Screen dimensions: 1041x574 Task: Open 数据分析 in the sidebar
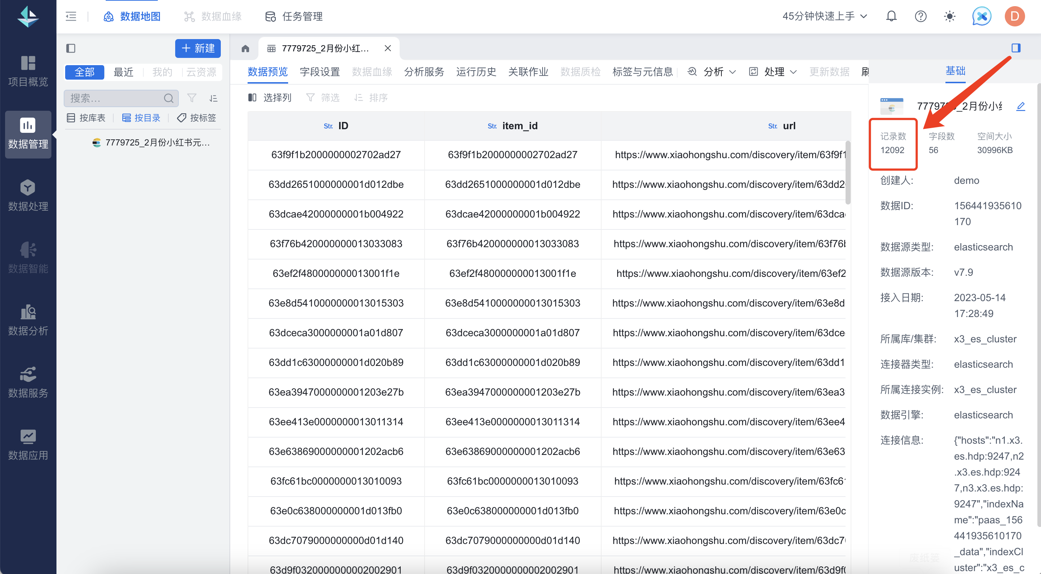28,320
